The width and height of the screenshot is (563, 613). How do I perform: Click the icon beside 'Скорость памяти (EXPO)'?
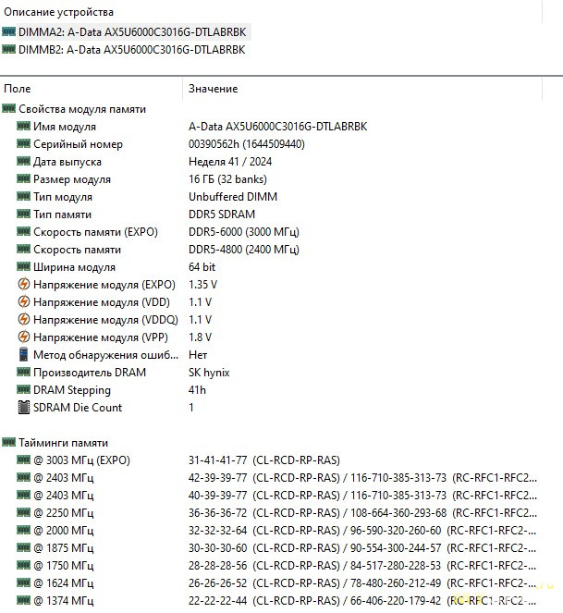23,231
